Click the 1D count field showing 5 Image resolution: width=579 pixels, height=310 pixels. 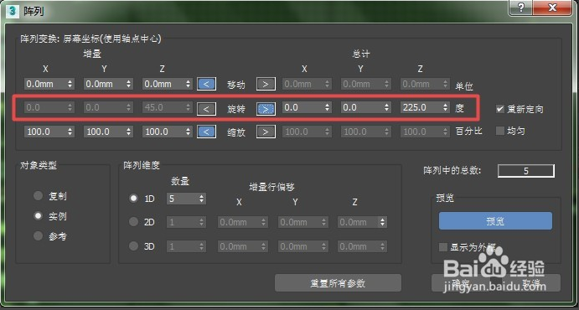click(187, 199)
